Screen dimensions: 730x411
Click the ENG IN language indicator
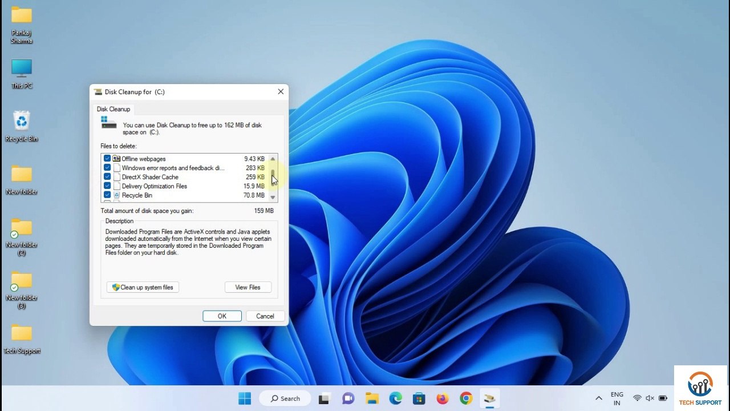pos(617,398)
